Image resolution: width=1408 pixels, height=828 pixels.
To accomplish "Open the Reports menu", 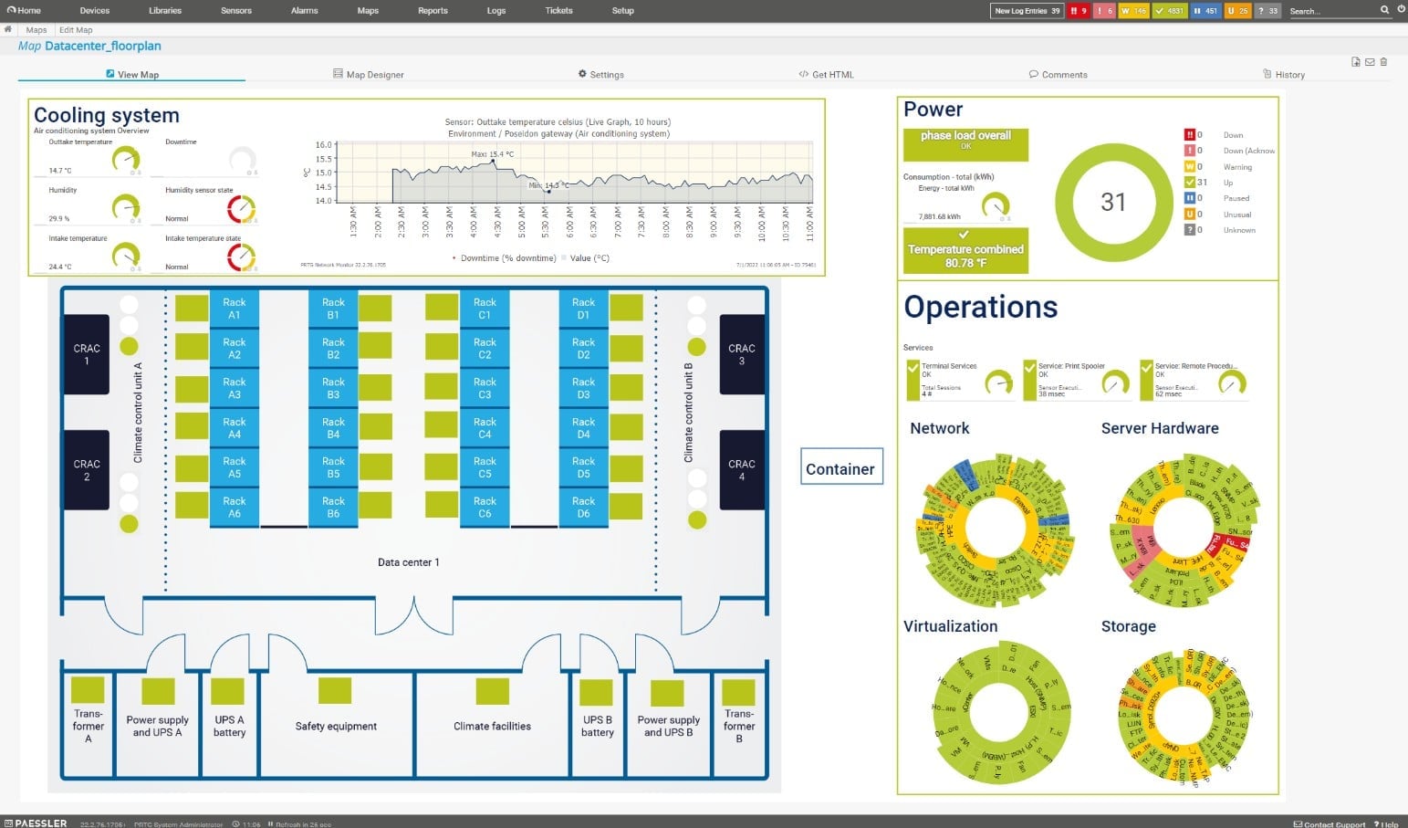I will [x=433, y=11].
